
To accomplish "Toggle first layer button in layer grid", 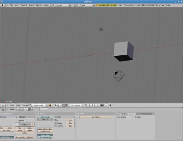I will point(86,105).
